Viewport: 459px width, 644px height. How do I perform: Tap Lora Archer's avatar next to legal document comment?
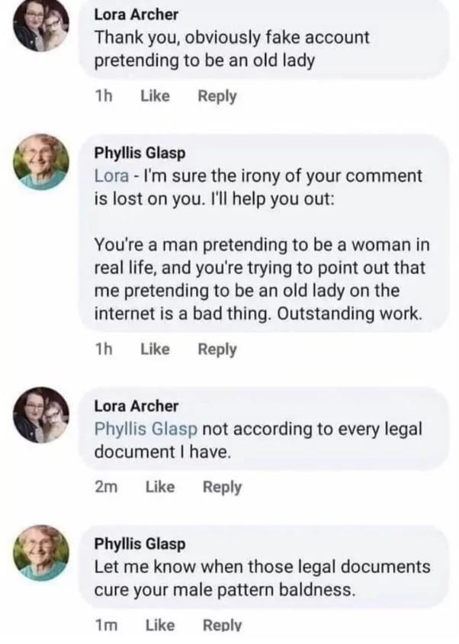(41, 415)
